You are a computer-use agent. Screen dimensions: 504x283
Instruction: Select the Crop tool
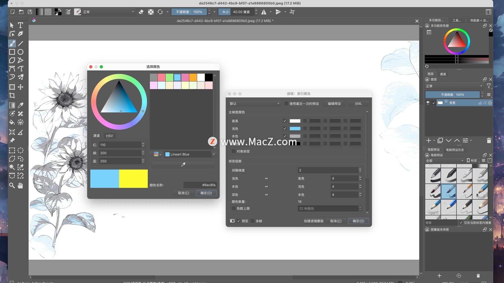click(x=12, y=95)
